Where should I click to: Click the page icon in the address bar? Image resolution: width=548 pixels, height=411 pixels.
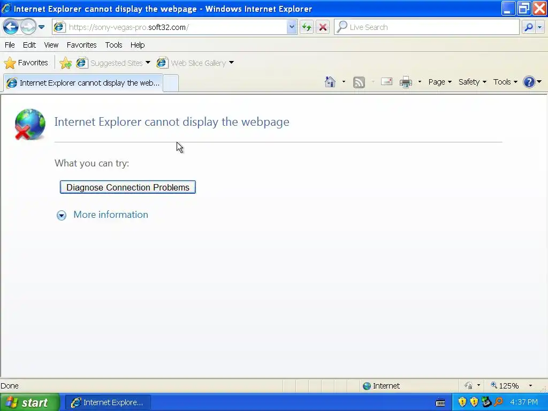(59, 27)
